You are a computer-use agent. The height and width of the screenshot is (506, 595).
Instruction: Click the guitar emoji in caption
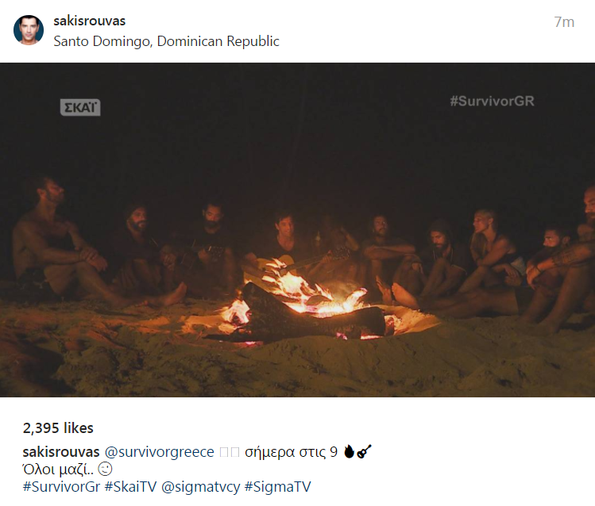364,451
